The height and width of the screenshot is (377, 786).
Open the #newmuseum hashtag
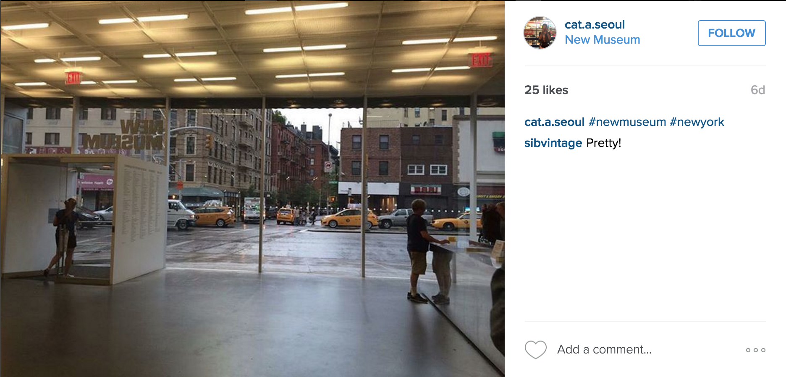coord(627,122)
